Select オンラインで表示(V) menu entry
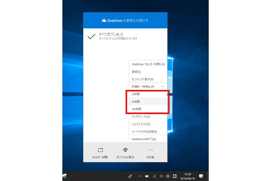This screenshot has height=181, width=271. click(x=148, y=79)
